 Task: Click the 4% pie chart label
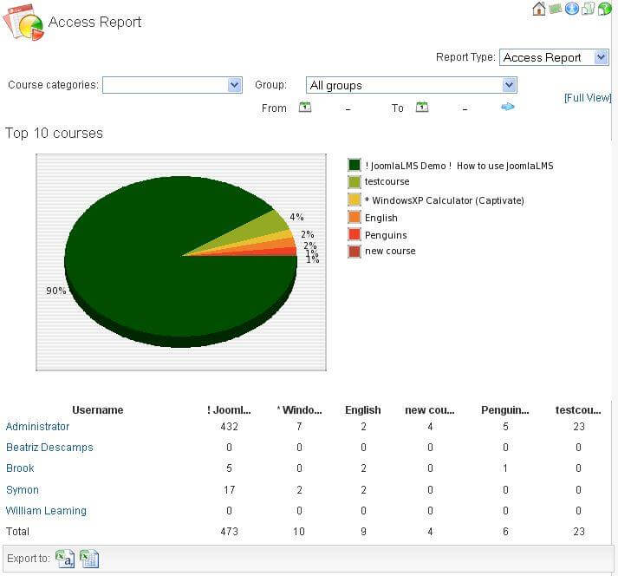[296, 217]
